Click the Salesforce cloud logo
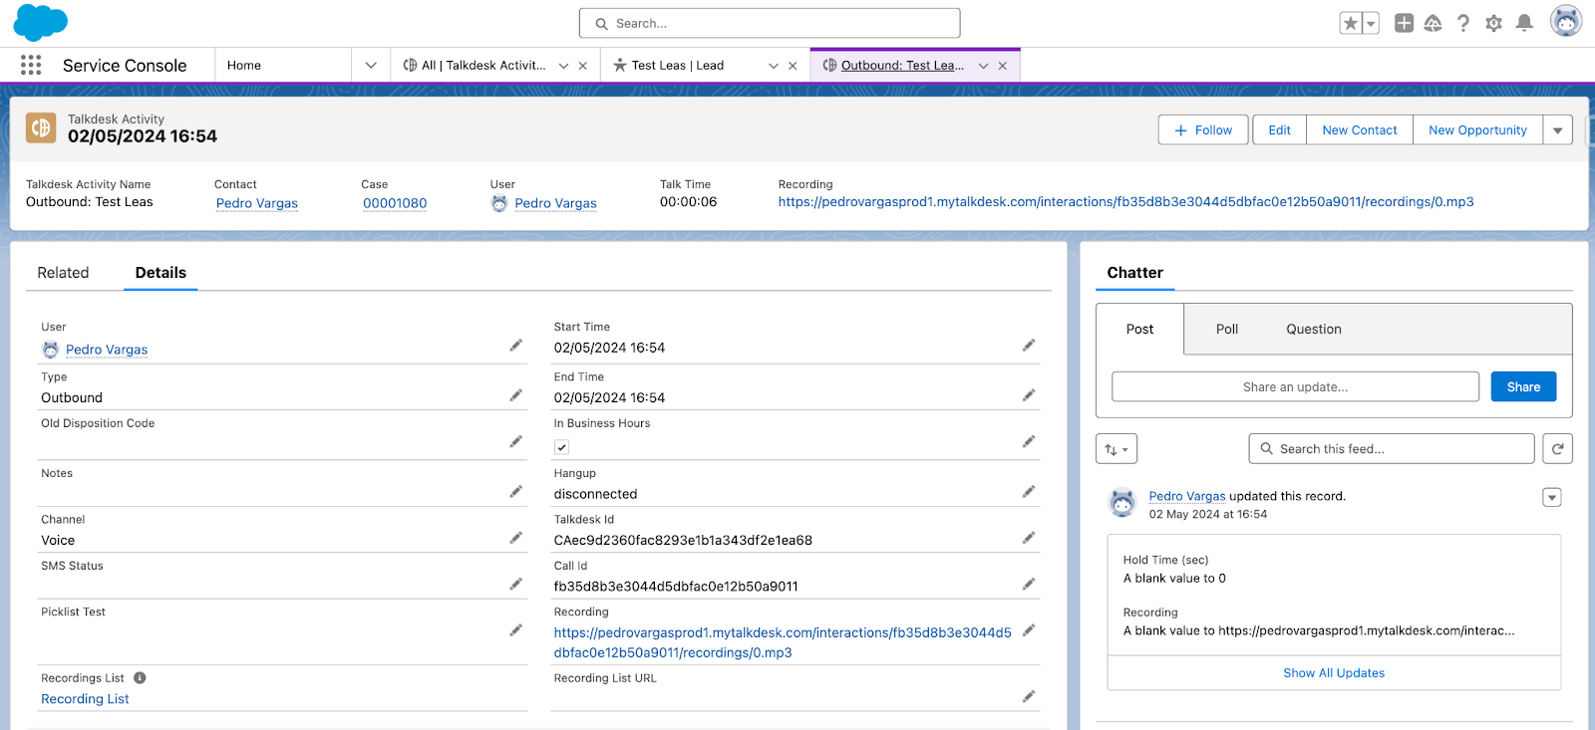The height and width of the screenshot is (730, 1595). click(x=41, y=22)
